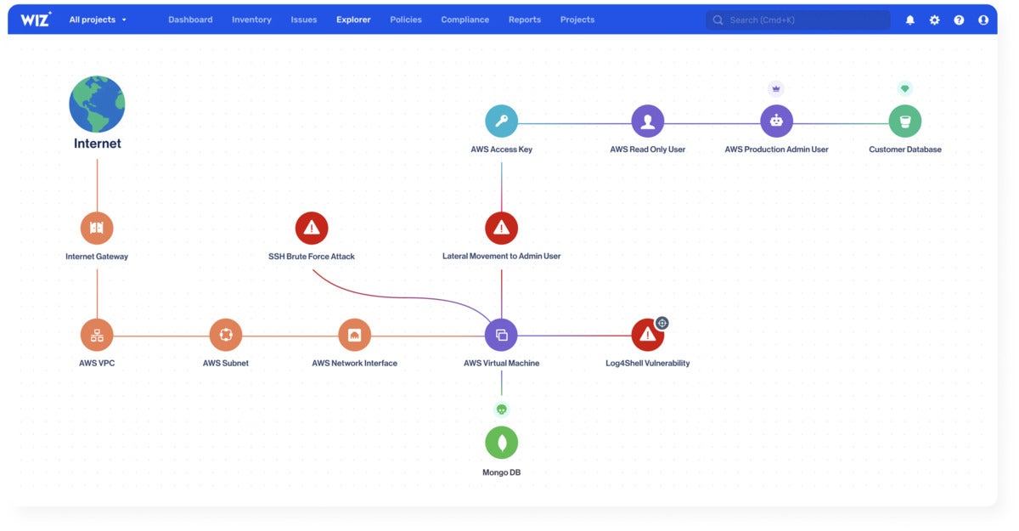The width and height of the screenshot is (1019, 531).
Task: Select the Explorer tab
Action: [353, 20]
